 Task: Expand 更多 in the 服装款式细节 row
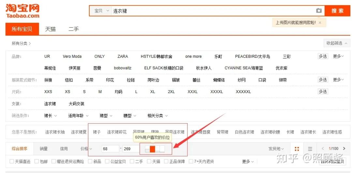pos(338,80)
